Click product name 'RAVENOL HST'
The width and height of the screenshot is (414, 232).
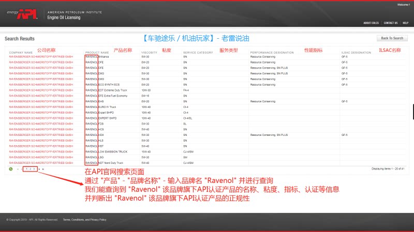95,146
